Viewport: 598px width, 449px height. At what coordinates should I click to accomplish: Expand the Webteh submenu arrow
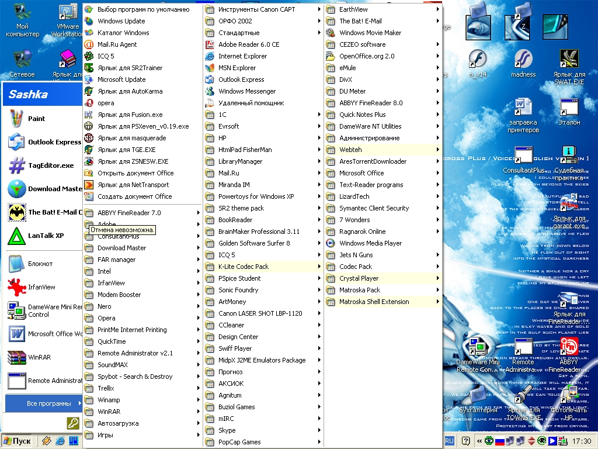(x=438, y=150)
